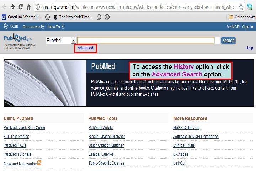Go to browser home page icon
Viewport: 256px width, 192px height.
coord(29,7)
